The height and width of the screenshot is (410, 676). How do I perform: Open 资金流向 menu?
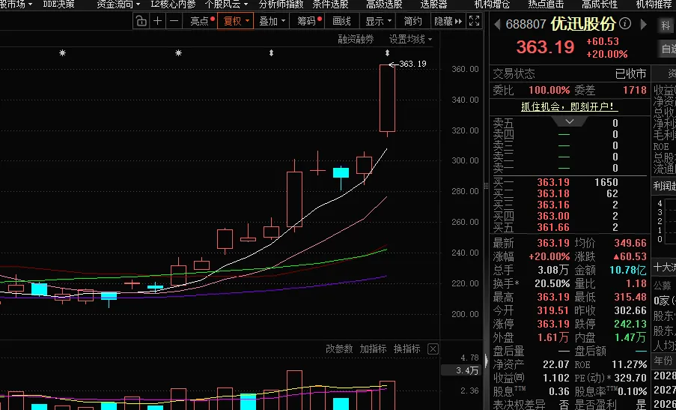118,4
